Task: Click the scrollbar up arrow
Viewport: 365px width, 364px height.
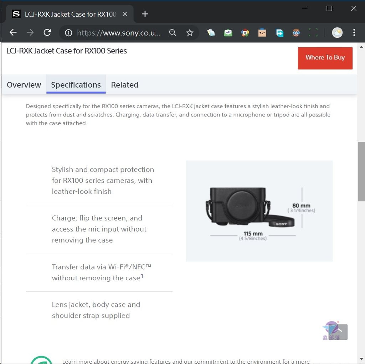Action: point(361,47)
